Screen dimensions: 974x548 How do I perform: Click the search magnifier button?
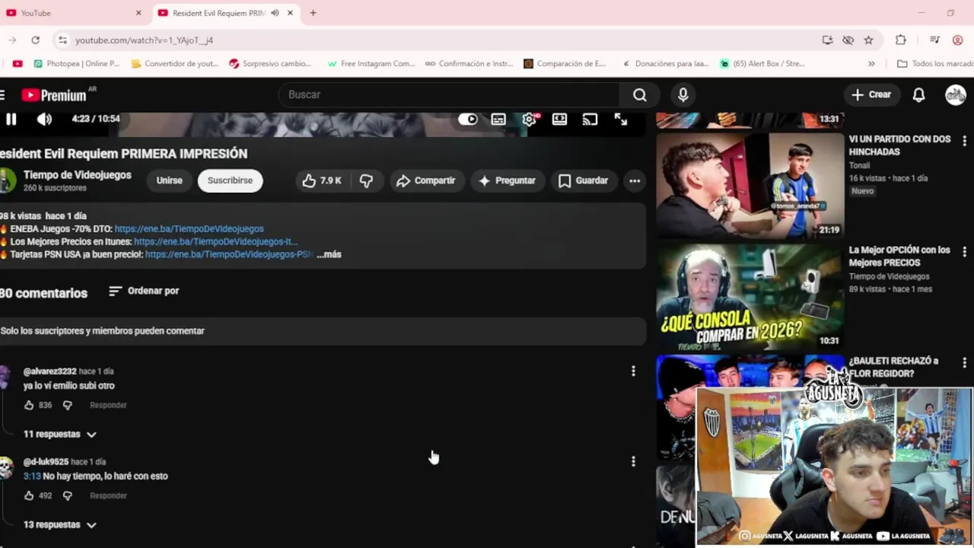(640, 94)
